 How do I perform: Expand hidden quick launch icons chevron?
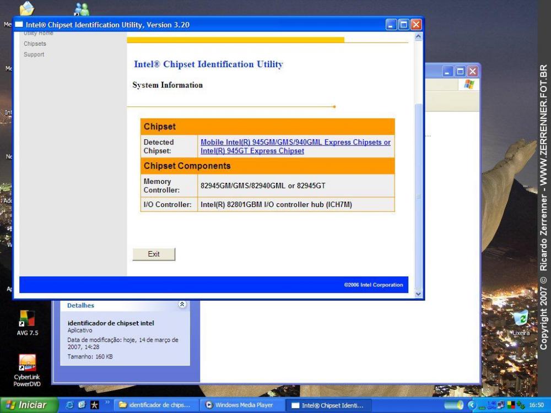tap(107, 403)
